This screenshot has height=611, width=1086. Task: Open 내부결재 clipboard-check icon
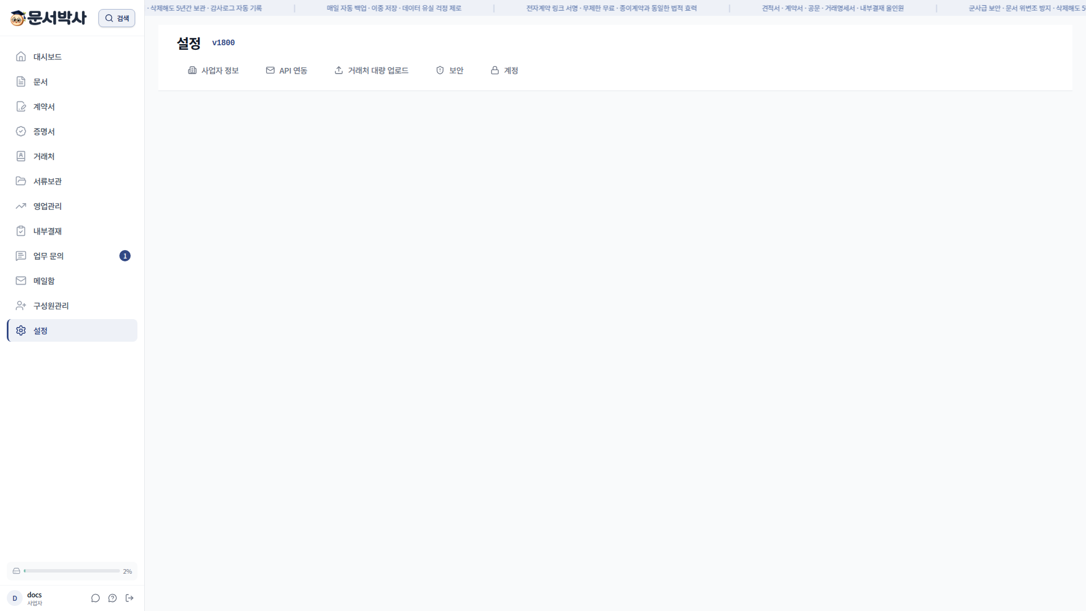[21, 231]
